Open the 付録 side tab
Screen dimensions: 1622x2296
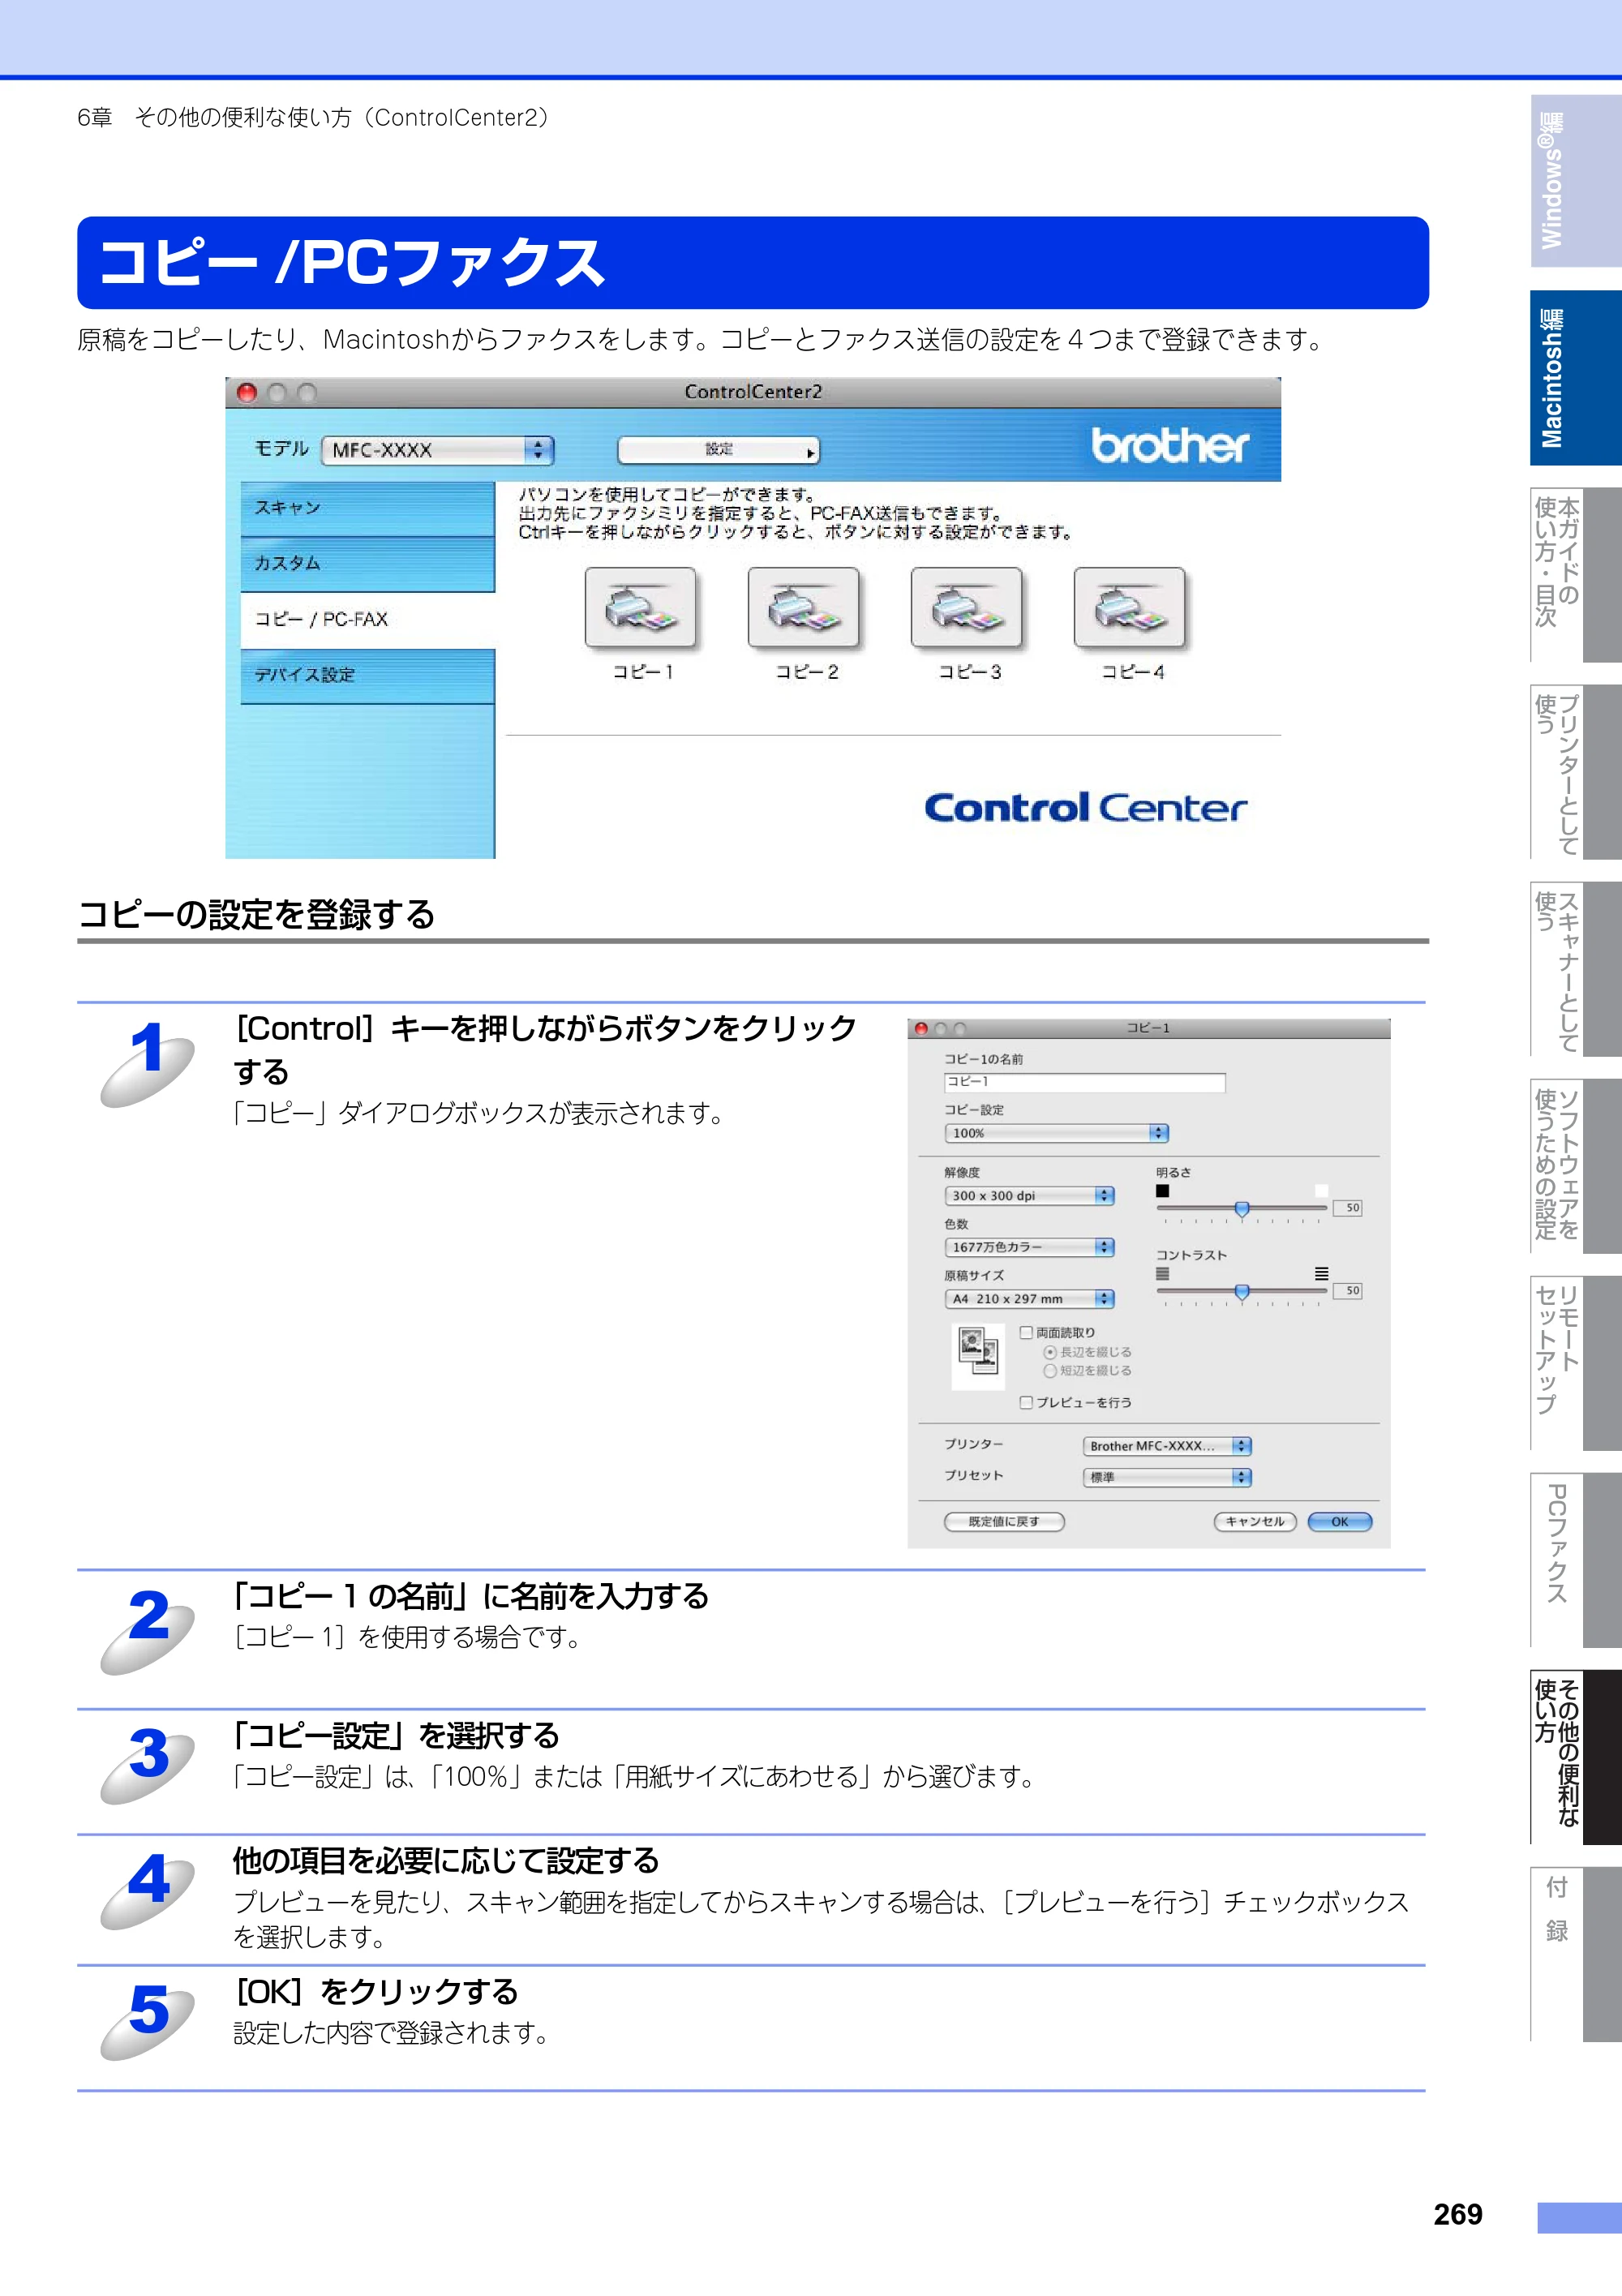[x=1575, y=1954]
